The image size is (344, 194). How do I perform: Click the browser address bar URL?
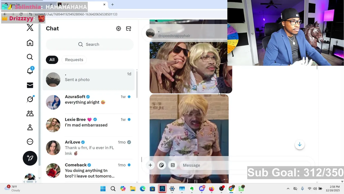click(76, 14)
